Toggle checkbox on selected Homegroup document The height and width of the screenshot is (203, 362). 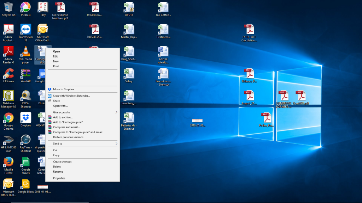point(39,48)
